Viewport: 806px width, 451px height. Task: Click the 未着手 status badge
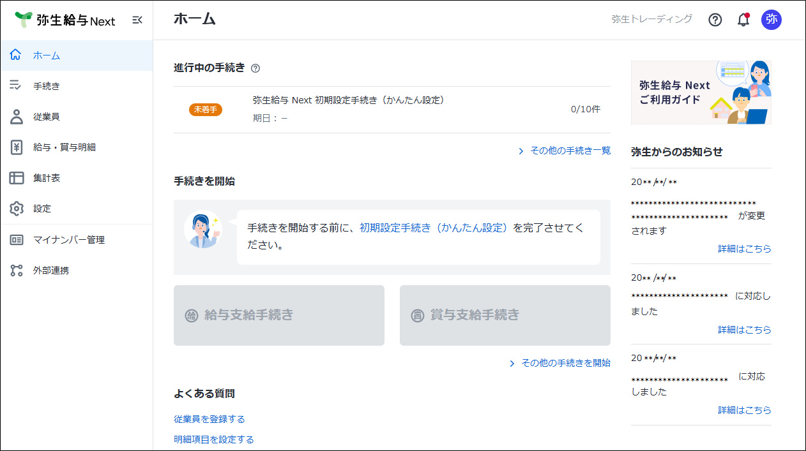[x=206, y=110]
